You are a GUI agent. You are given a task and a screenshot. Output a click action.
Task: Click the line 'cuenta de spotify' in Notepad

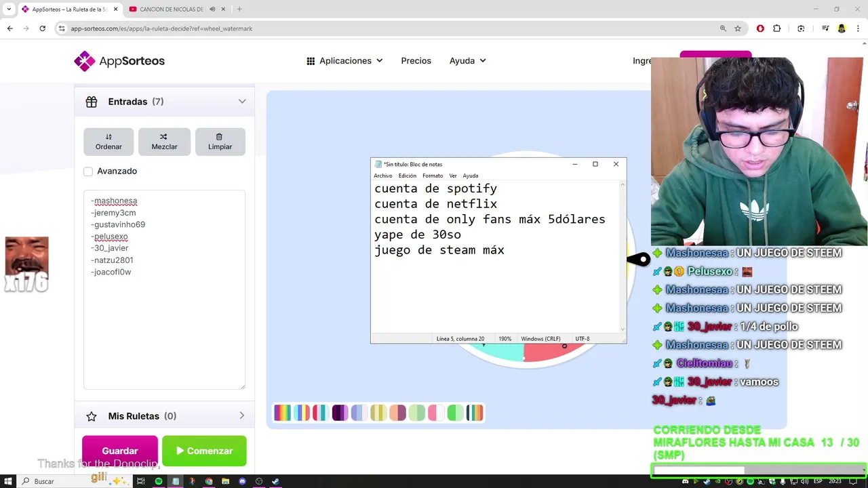point(435,188)
